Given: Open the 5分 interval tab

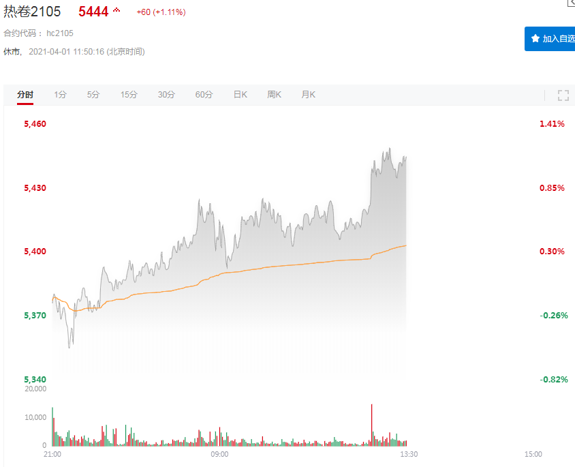Looking at the screenshot, I should tap(93, 95).
